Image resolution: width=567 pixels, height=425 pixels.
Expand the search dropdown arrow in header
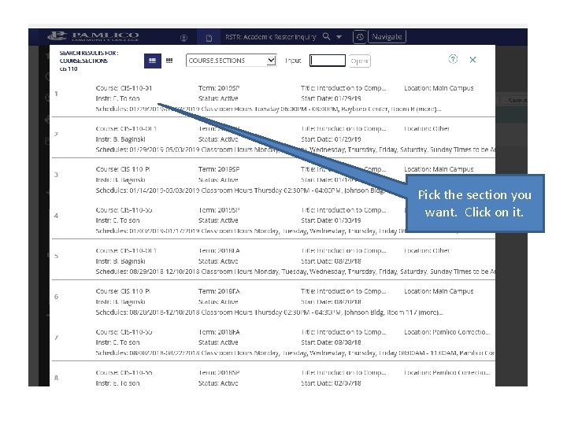(x=339, y=37)
